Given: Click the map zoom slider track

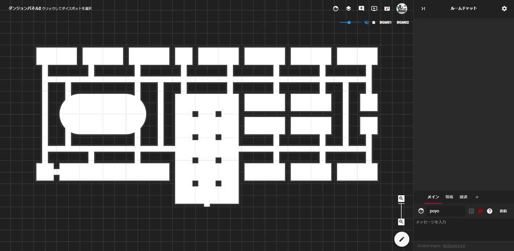Looking at the screenshot, I should [401, 210].
